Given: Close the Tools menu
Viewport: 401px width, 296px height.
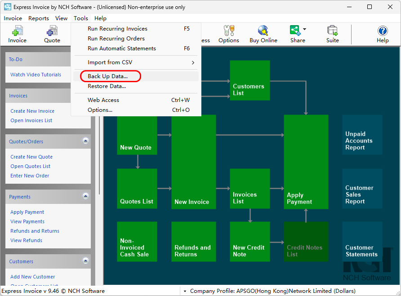Looking at the screenshot, I should [81, 18].
